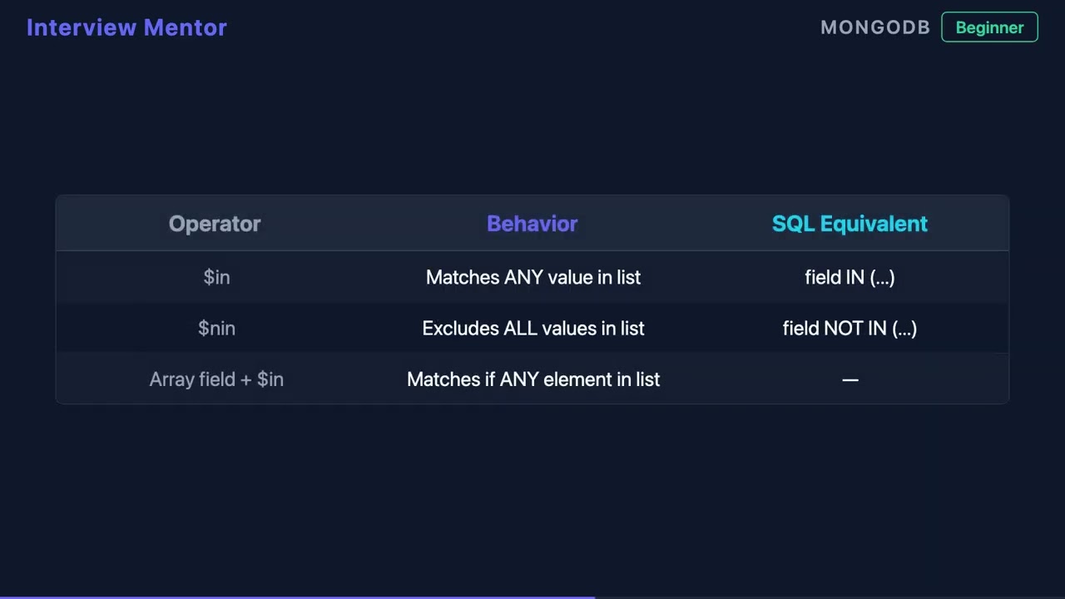1065x599 pixels.
Task: Click 'Matches ANY value in list' text
Action: point(533,277)
